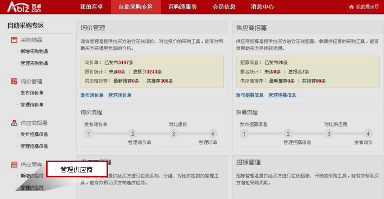The width and height of the screenshot is (384, 199).
Task: Select 管理招募信息 in the sidebar
Action: coord(34,147)
